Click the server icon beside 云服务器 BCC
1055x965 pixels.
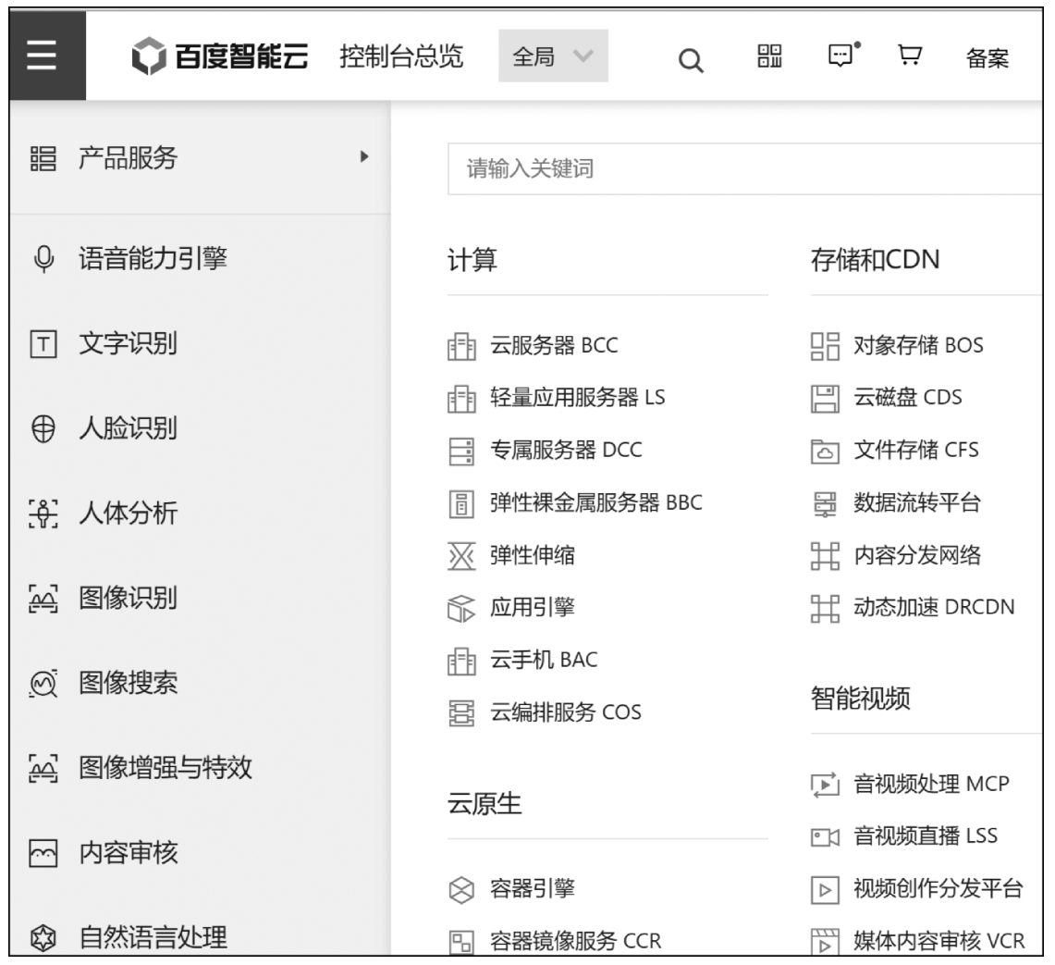tap(461, 346)
